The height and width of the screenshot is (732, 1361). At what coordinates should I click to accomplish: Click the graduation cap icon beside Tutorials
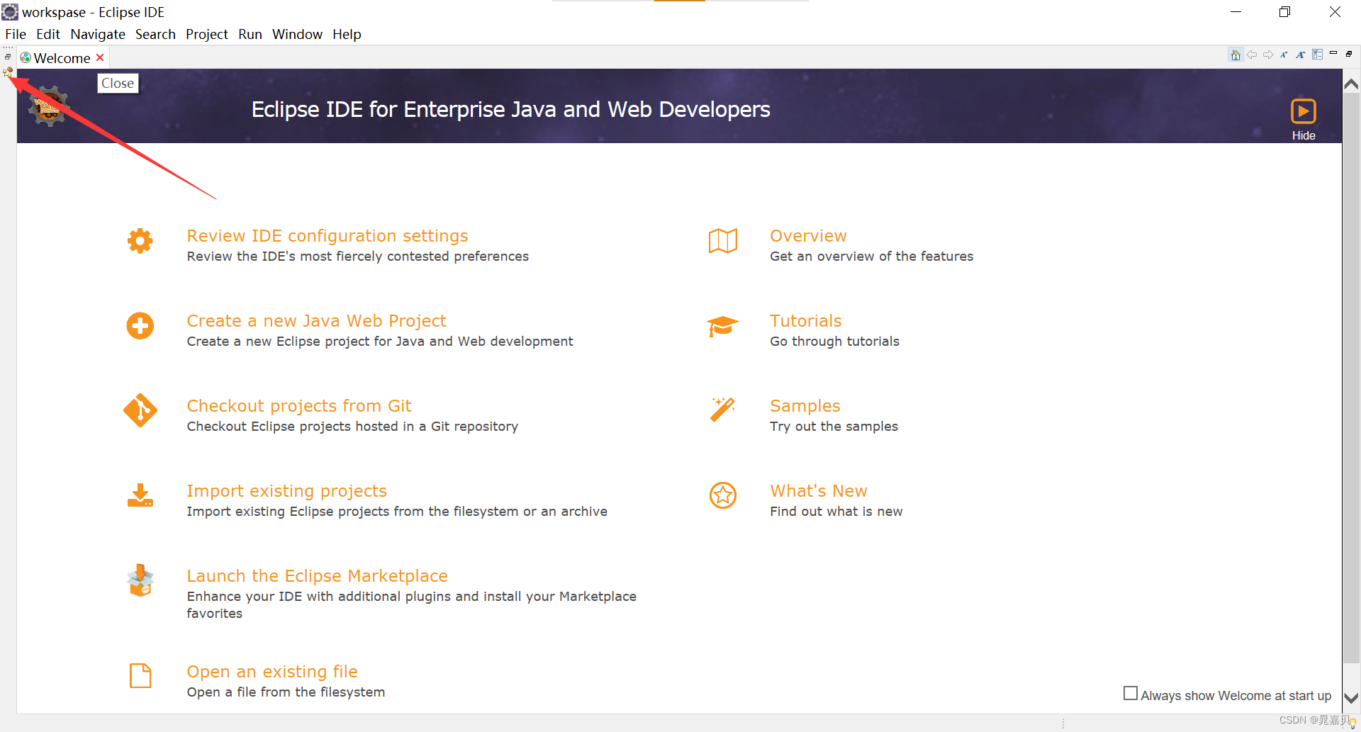(722, 327)
